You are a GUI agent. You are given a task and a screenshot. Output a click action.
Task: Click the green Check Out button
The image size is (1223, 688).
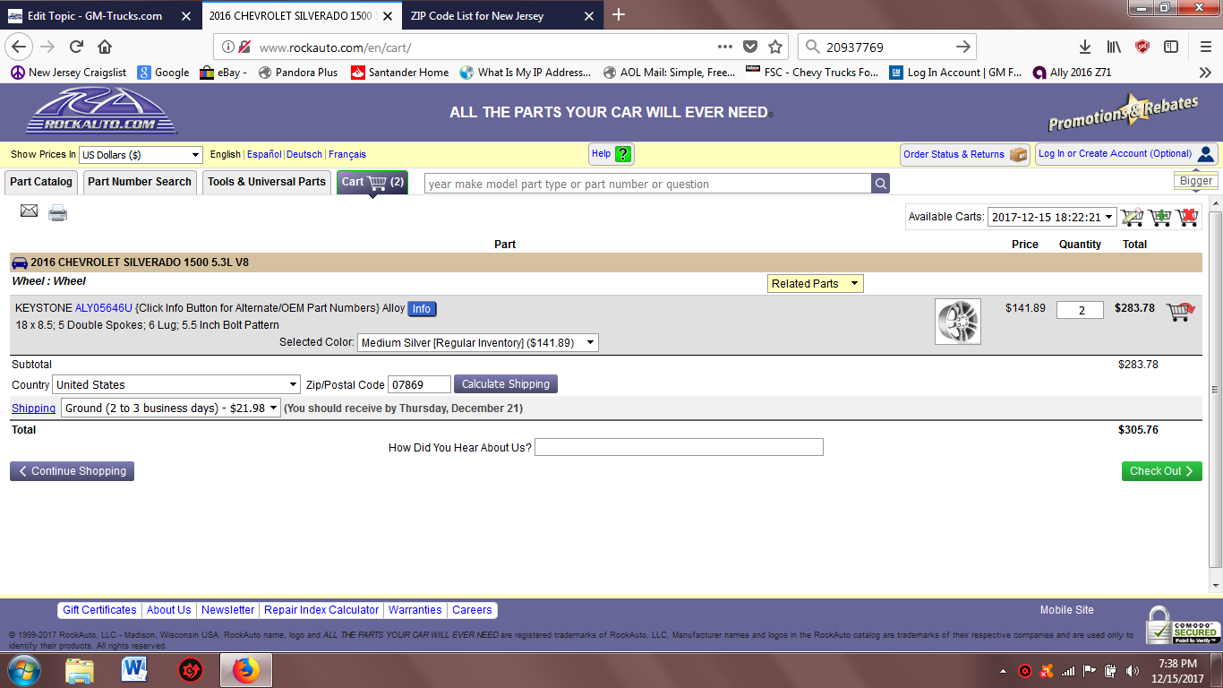[x=1161, y=471]
